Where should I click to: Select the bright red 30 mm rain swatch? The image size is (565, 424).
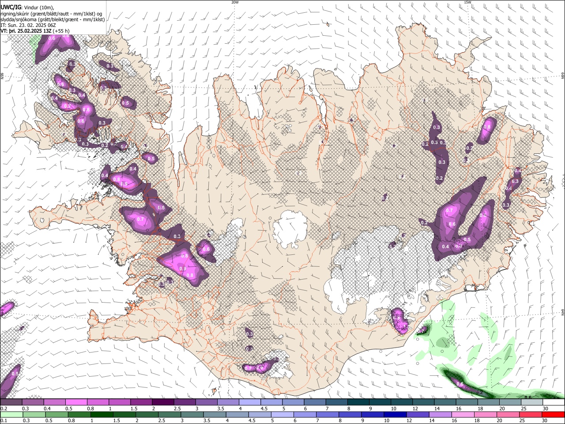tap(553, 415)
